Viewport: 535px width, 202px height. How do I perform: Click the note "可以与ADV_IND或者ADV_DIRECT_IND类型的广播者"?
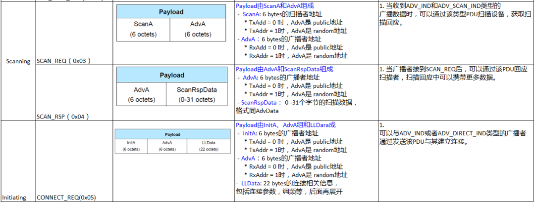click(x=453, y=133)
